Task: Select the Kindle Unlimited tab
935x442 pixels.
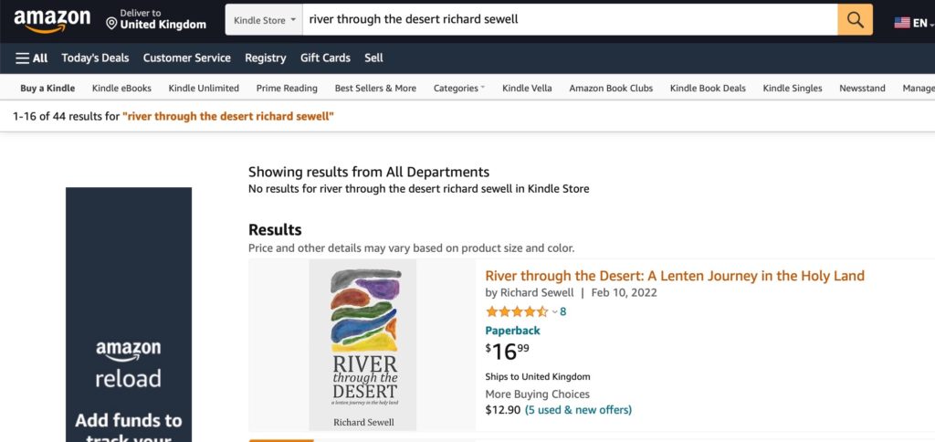Action: tap(204, 89)
